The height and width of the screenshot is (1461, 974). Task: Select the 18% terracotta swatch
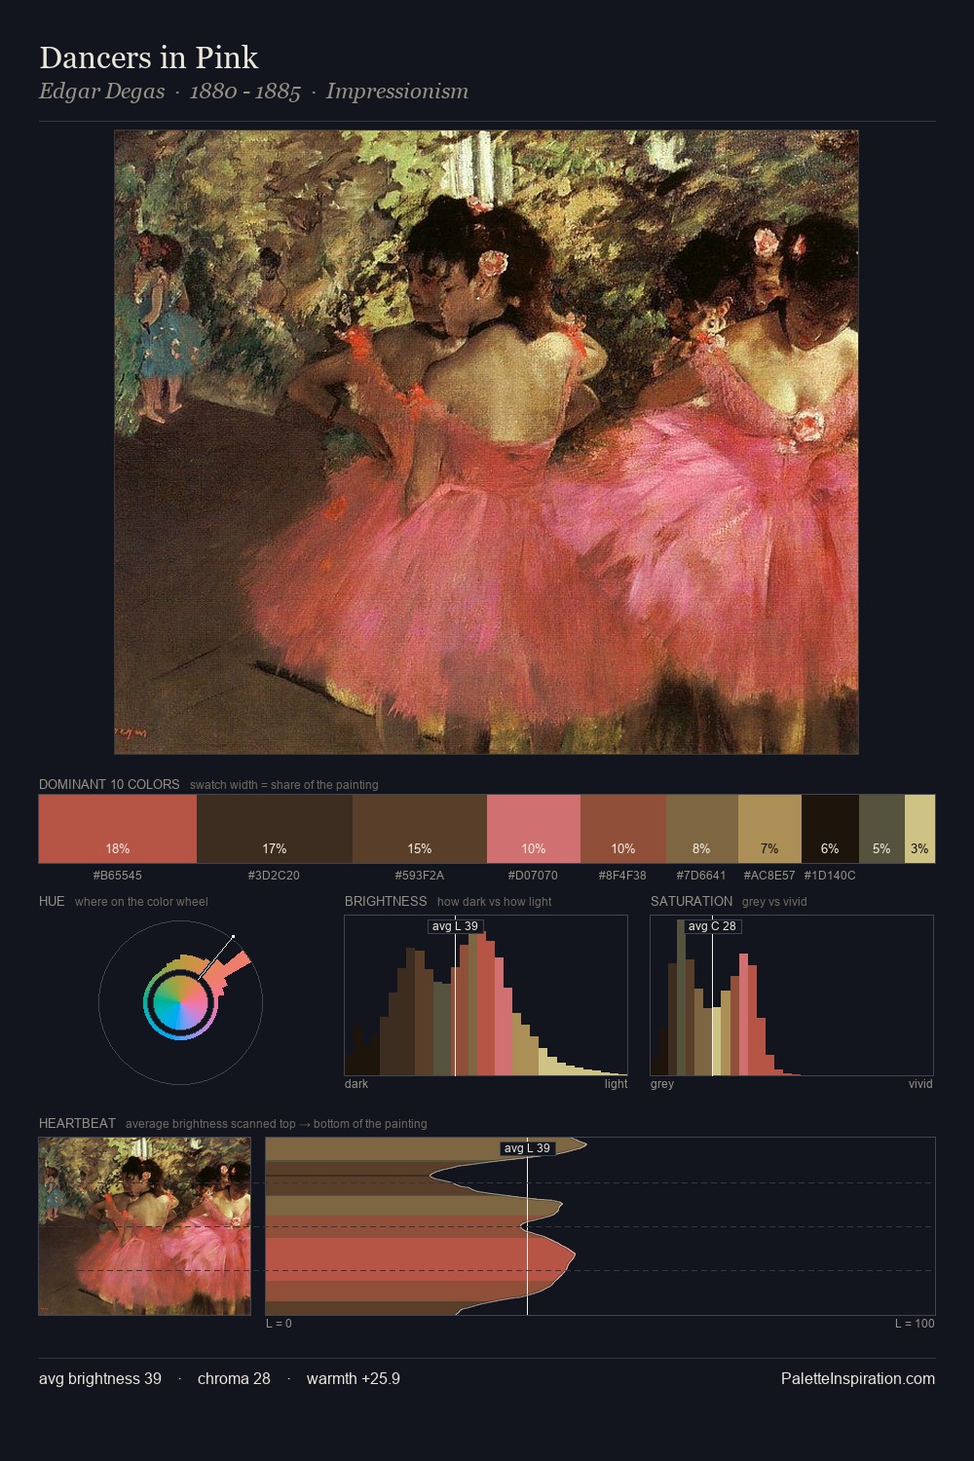click(x=118, y=829)
